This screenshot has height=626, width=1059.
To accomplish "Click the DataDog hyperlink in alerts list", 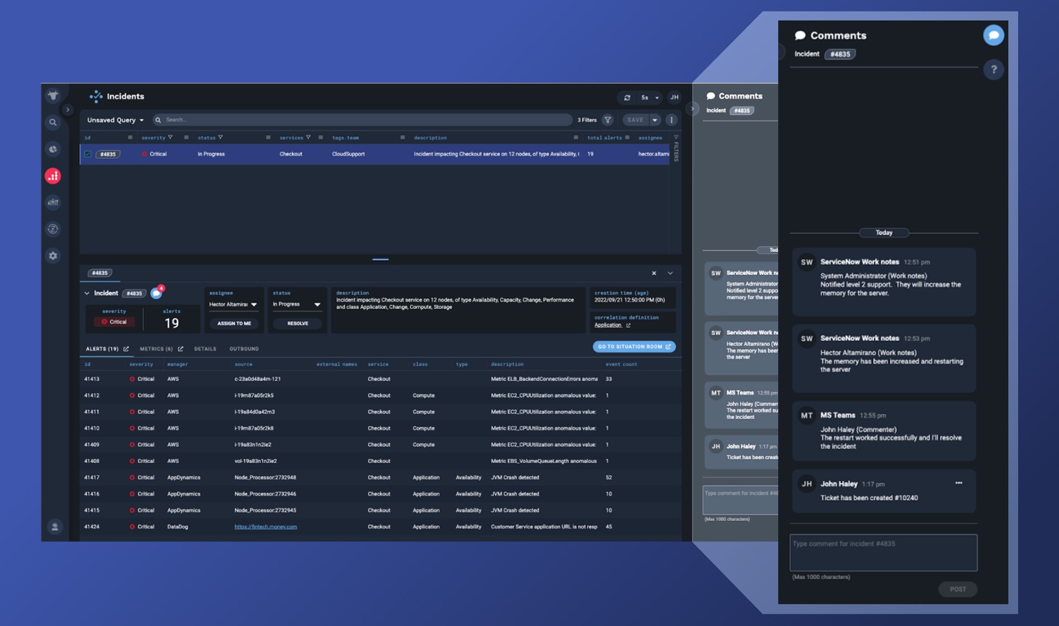I will (x=265, y=526).
